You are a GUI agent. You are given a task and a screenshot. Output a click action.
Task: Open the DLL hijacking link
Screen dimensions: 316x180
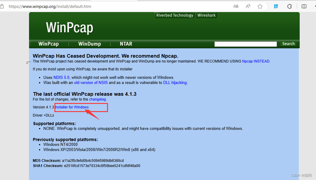175,82
